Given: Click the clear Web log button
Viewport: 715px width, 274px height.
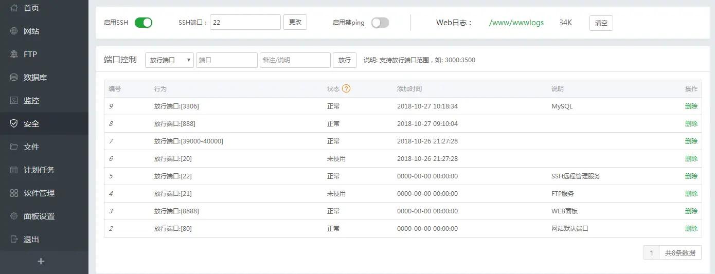Looking at the screenshot, I should coord(601,23).
